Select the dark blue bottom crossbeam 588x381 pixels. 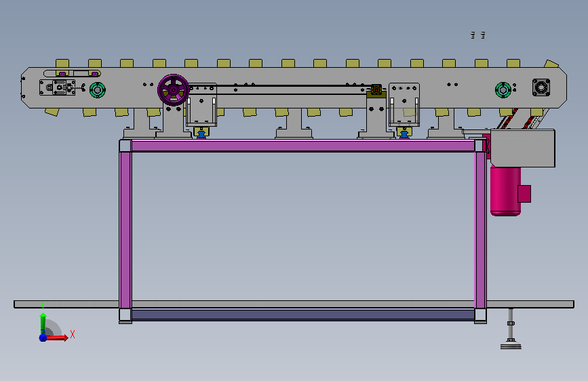[303, 315]
